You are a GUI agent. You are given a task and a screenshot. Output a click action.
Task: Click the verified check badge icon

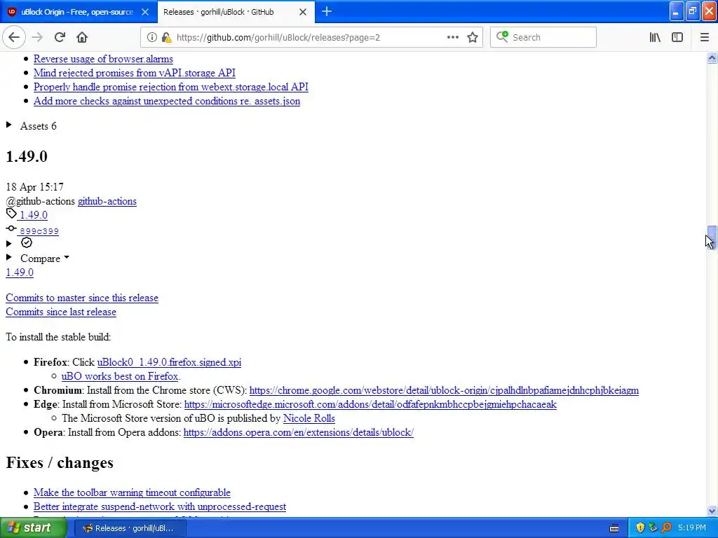27,242
